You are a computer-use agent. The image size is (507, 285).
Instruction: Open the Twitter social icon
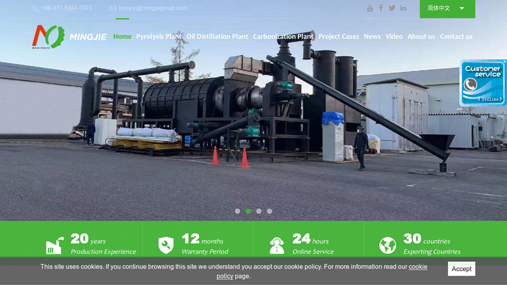tap(392, 8)
